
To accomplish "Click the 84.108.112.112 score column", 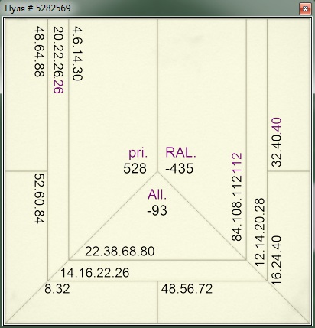I will tap(237, 196).
